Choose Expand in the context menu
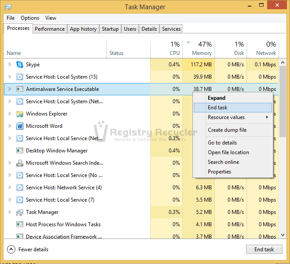This screenshot has width=290, height=264. (233, 98)
